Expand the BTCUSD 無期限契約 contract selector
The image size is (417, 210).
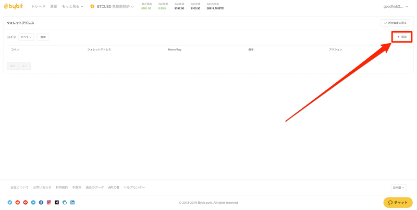click(x=115, y=6)
